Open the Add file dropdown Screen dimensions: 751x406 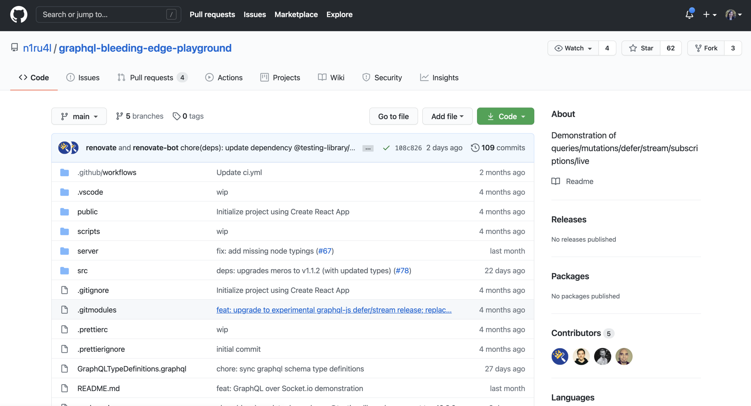(x=447, y=116)
